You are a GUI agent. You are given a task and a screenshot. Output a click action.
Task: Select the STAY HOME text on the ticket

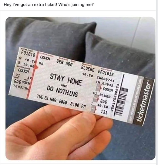coord(66,79)
